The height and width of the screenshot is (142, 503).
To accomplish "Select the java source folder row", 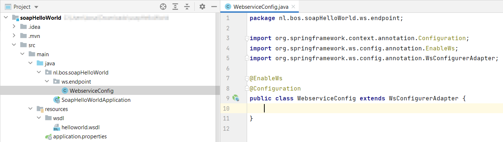I will (x=110, y=63).
